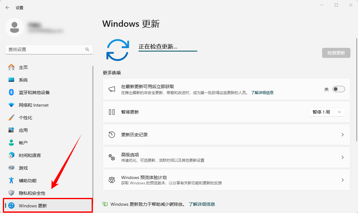Click the clock globe icon beside 时间和语言

[11, 155]
